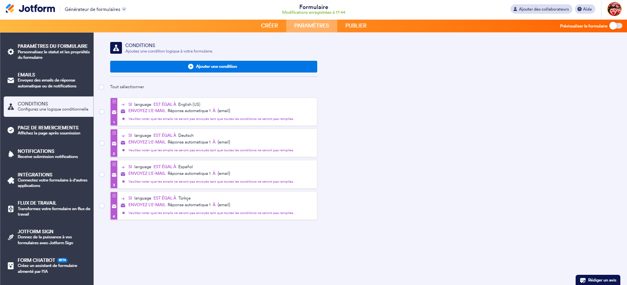This screenshot has height=285, width=627.
Task: Check the Tout sélectionner checkbox
Action: click(x=102, y=87)
